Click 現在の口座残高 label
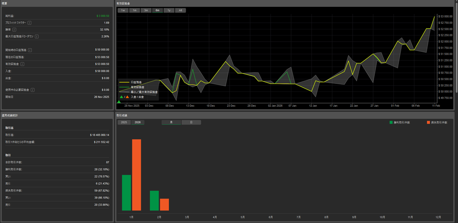The image size is (458, 223). (15, 57)
